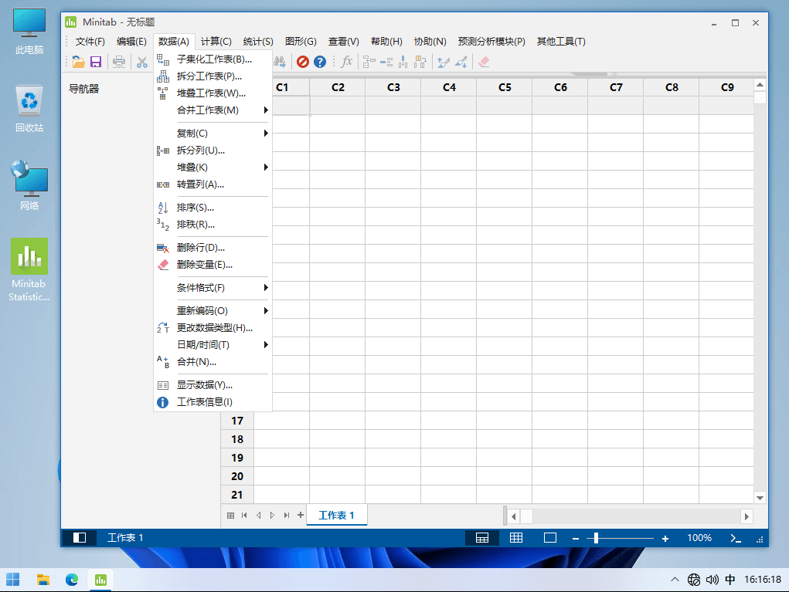Click the Minitab Statistic desktop shortcut

(x=29, y=270)
